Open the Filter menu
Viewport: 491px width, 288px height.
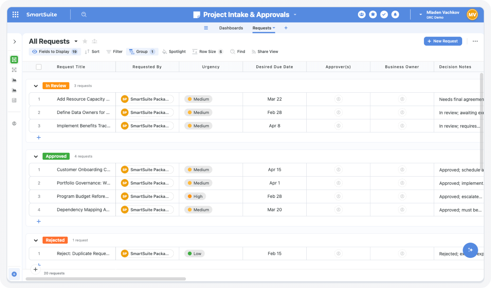[x=114, y=52]
